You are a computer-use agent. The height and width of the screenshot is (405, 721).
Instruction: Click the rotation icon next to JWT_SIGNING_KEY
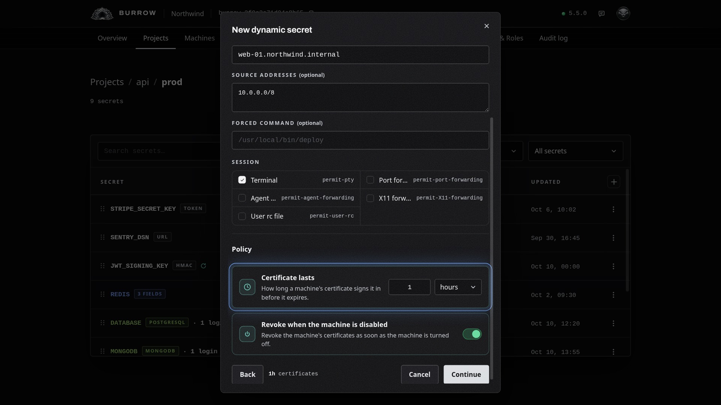[x=204, y=266]
